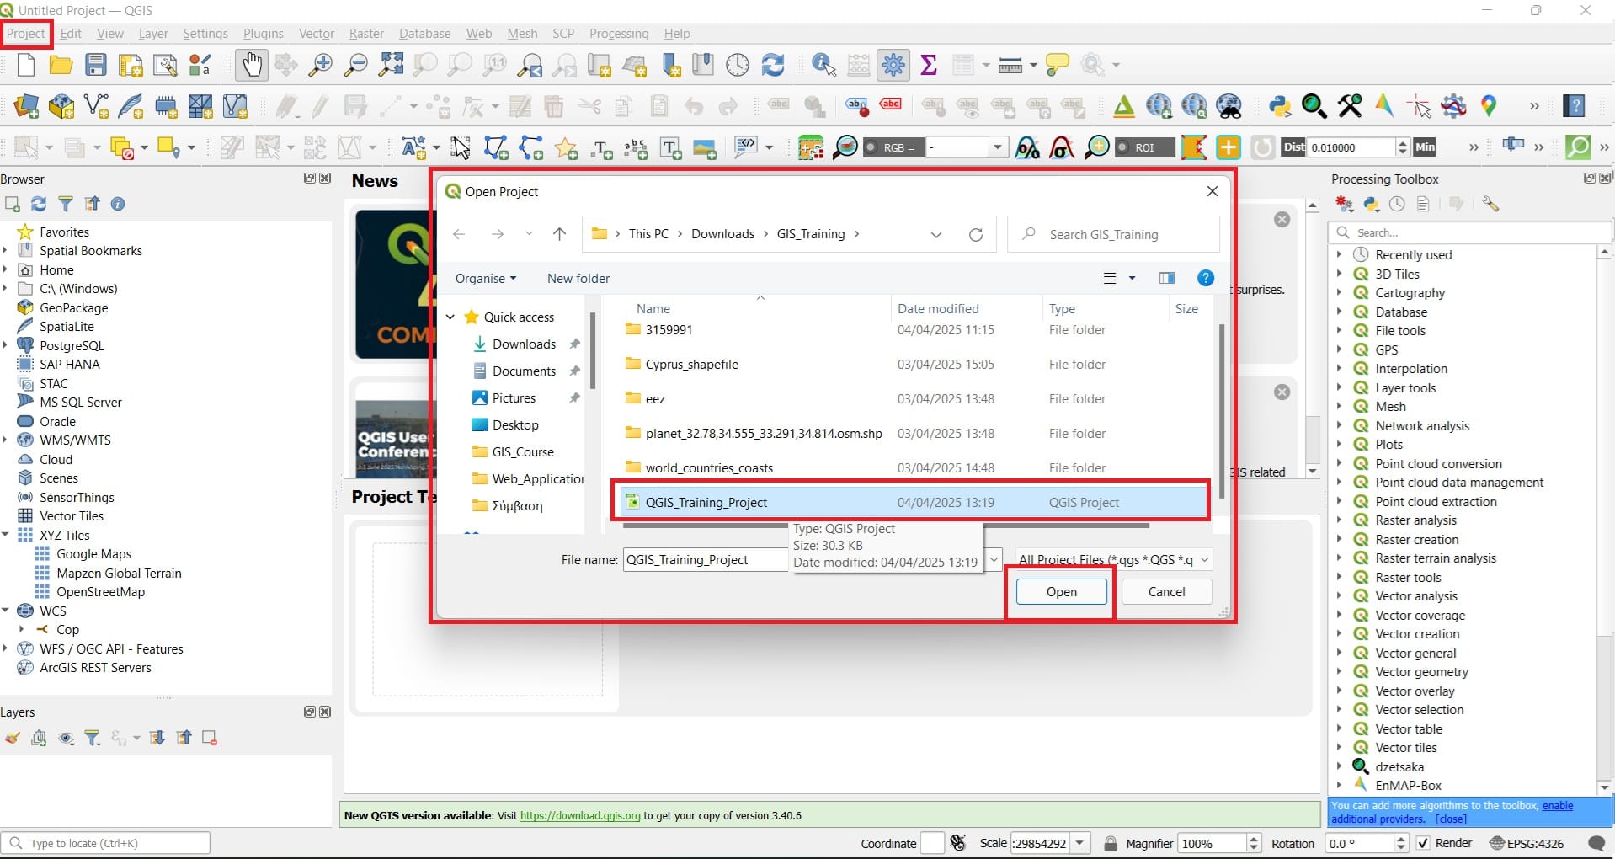The width and height of the screenshot is (1615, 859).
Task: Click the Search GIS_Training field
Action: [x=1113, y=235]
